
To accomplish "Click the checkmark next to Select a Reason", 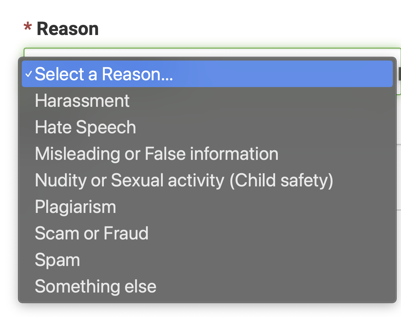I will (x=29, y=74).
